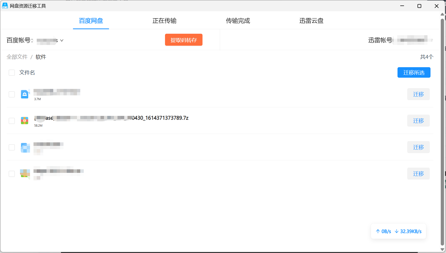Click 迁移 for the 3.7M file
The image size is (446, 253).
click(x=418, y=94)
